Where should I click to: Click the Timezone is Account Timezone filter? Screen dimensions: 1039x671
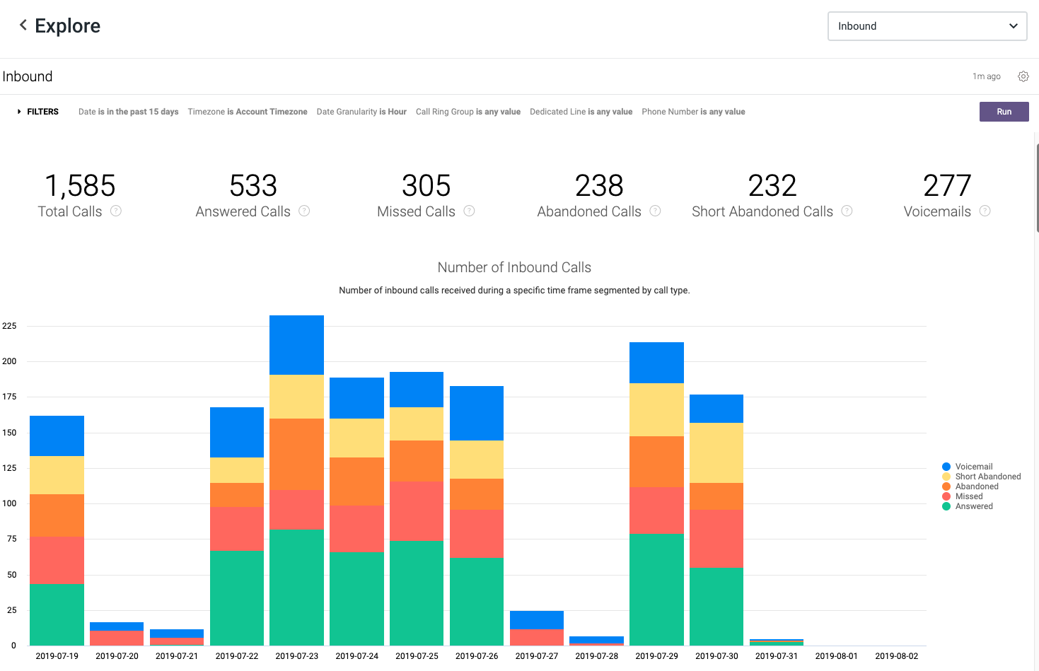(x=248, y=112)
